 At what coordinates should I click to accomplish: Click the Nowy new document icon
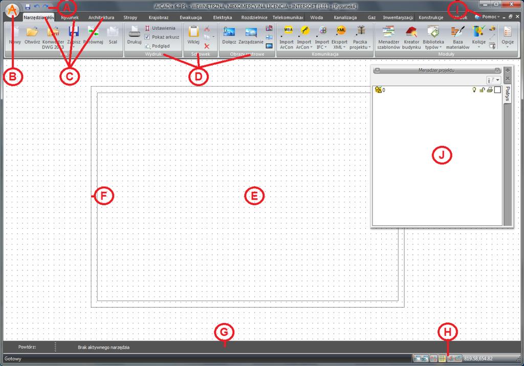point(15,32)
